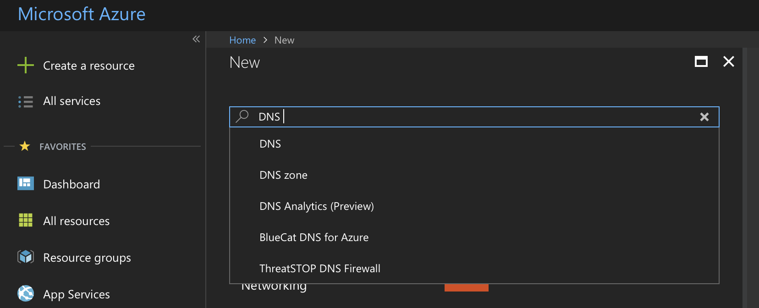759x308 pixels.
Task: Select DNS Analytics (Preview) suggestion
Action: (x=474, y=206)
